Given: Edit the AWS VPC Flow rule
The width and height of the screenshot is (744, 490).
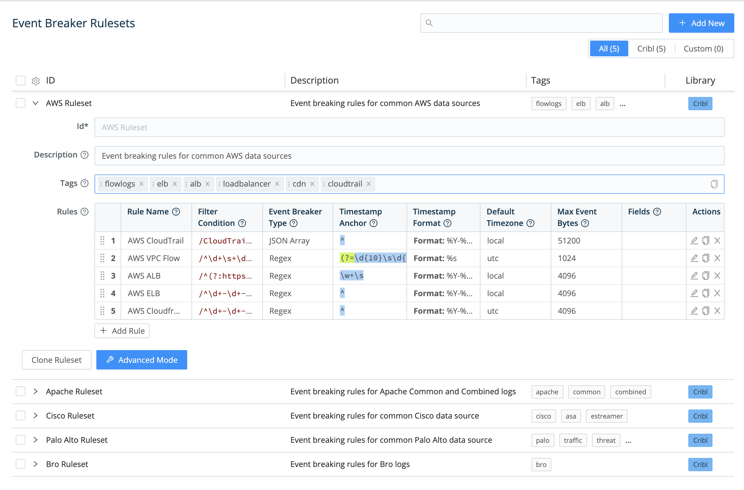Looking at the screenshot, I should 694,258.
